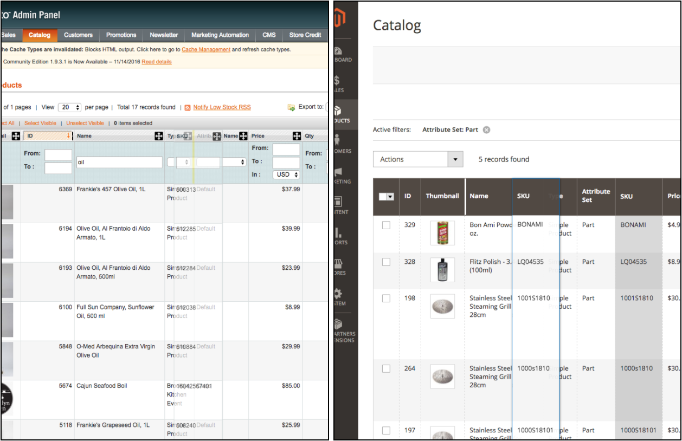
Task: Open the Actions dropdown
Action: tap(417, 159)
